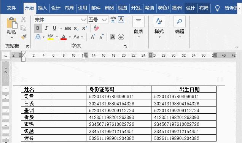
Task: Increase font size with grow font icon
Action: click(93, 37)
